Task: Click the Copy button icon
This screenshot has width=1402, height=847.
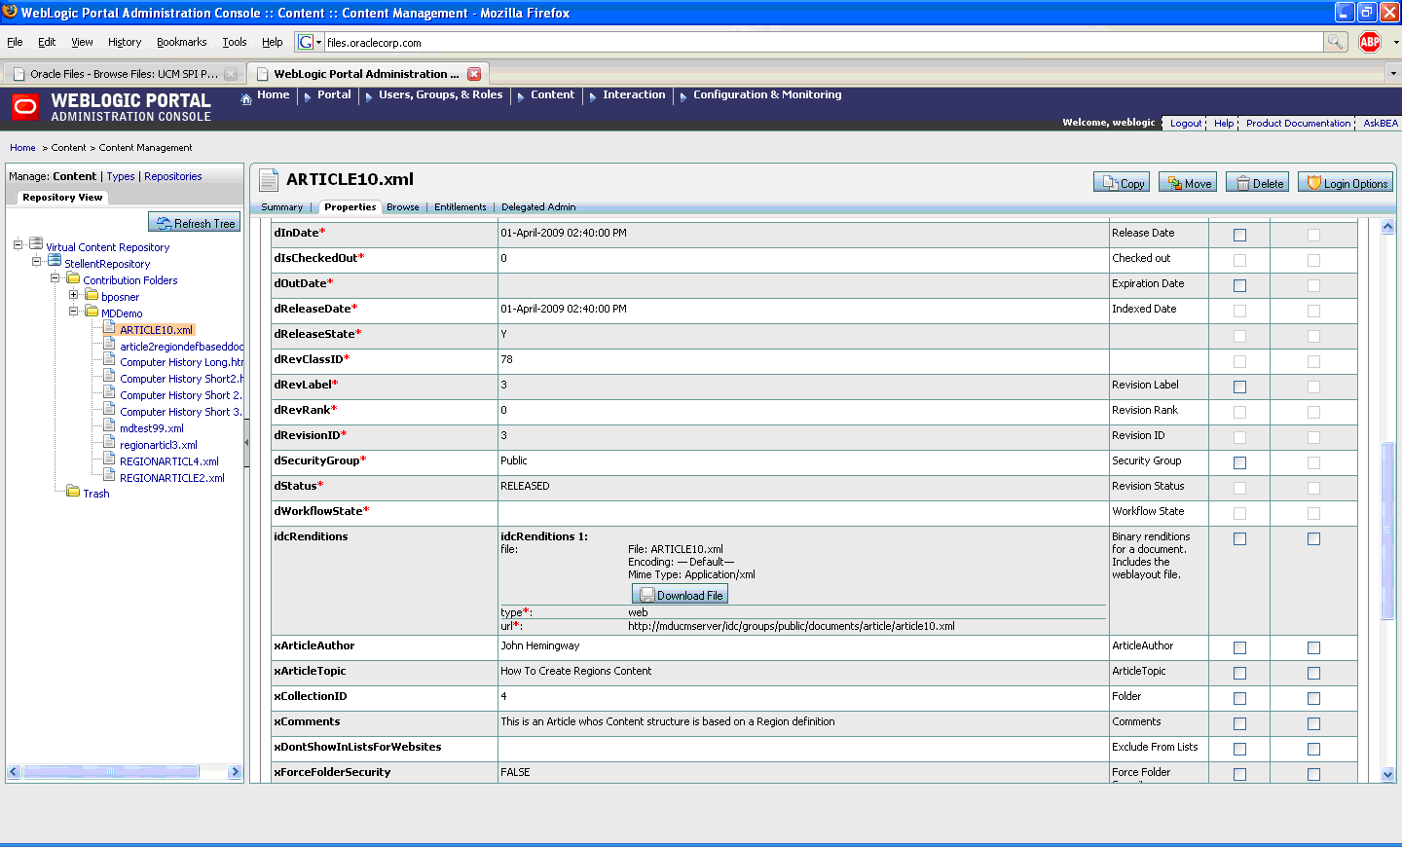Action: coord(1121,183)
